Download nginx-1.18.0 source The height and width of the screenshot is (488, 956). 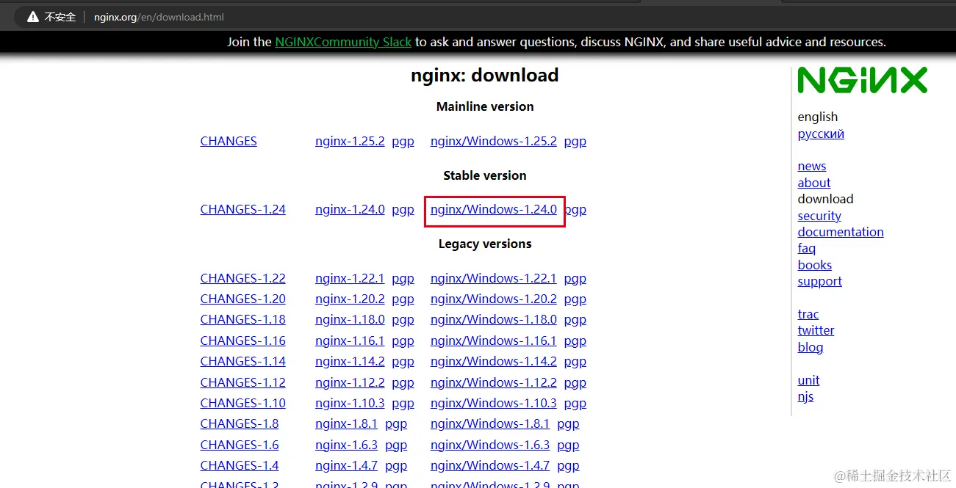pyautogui.click(x=350, y=319)
